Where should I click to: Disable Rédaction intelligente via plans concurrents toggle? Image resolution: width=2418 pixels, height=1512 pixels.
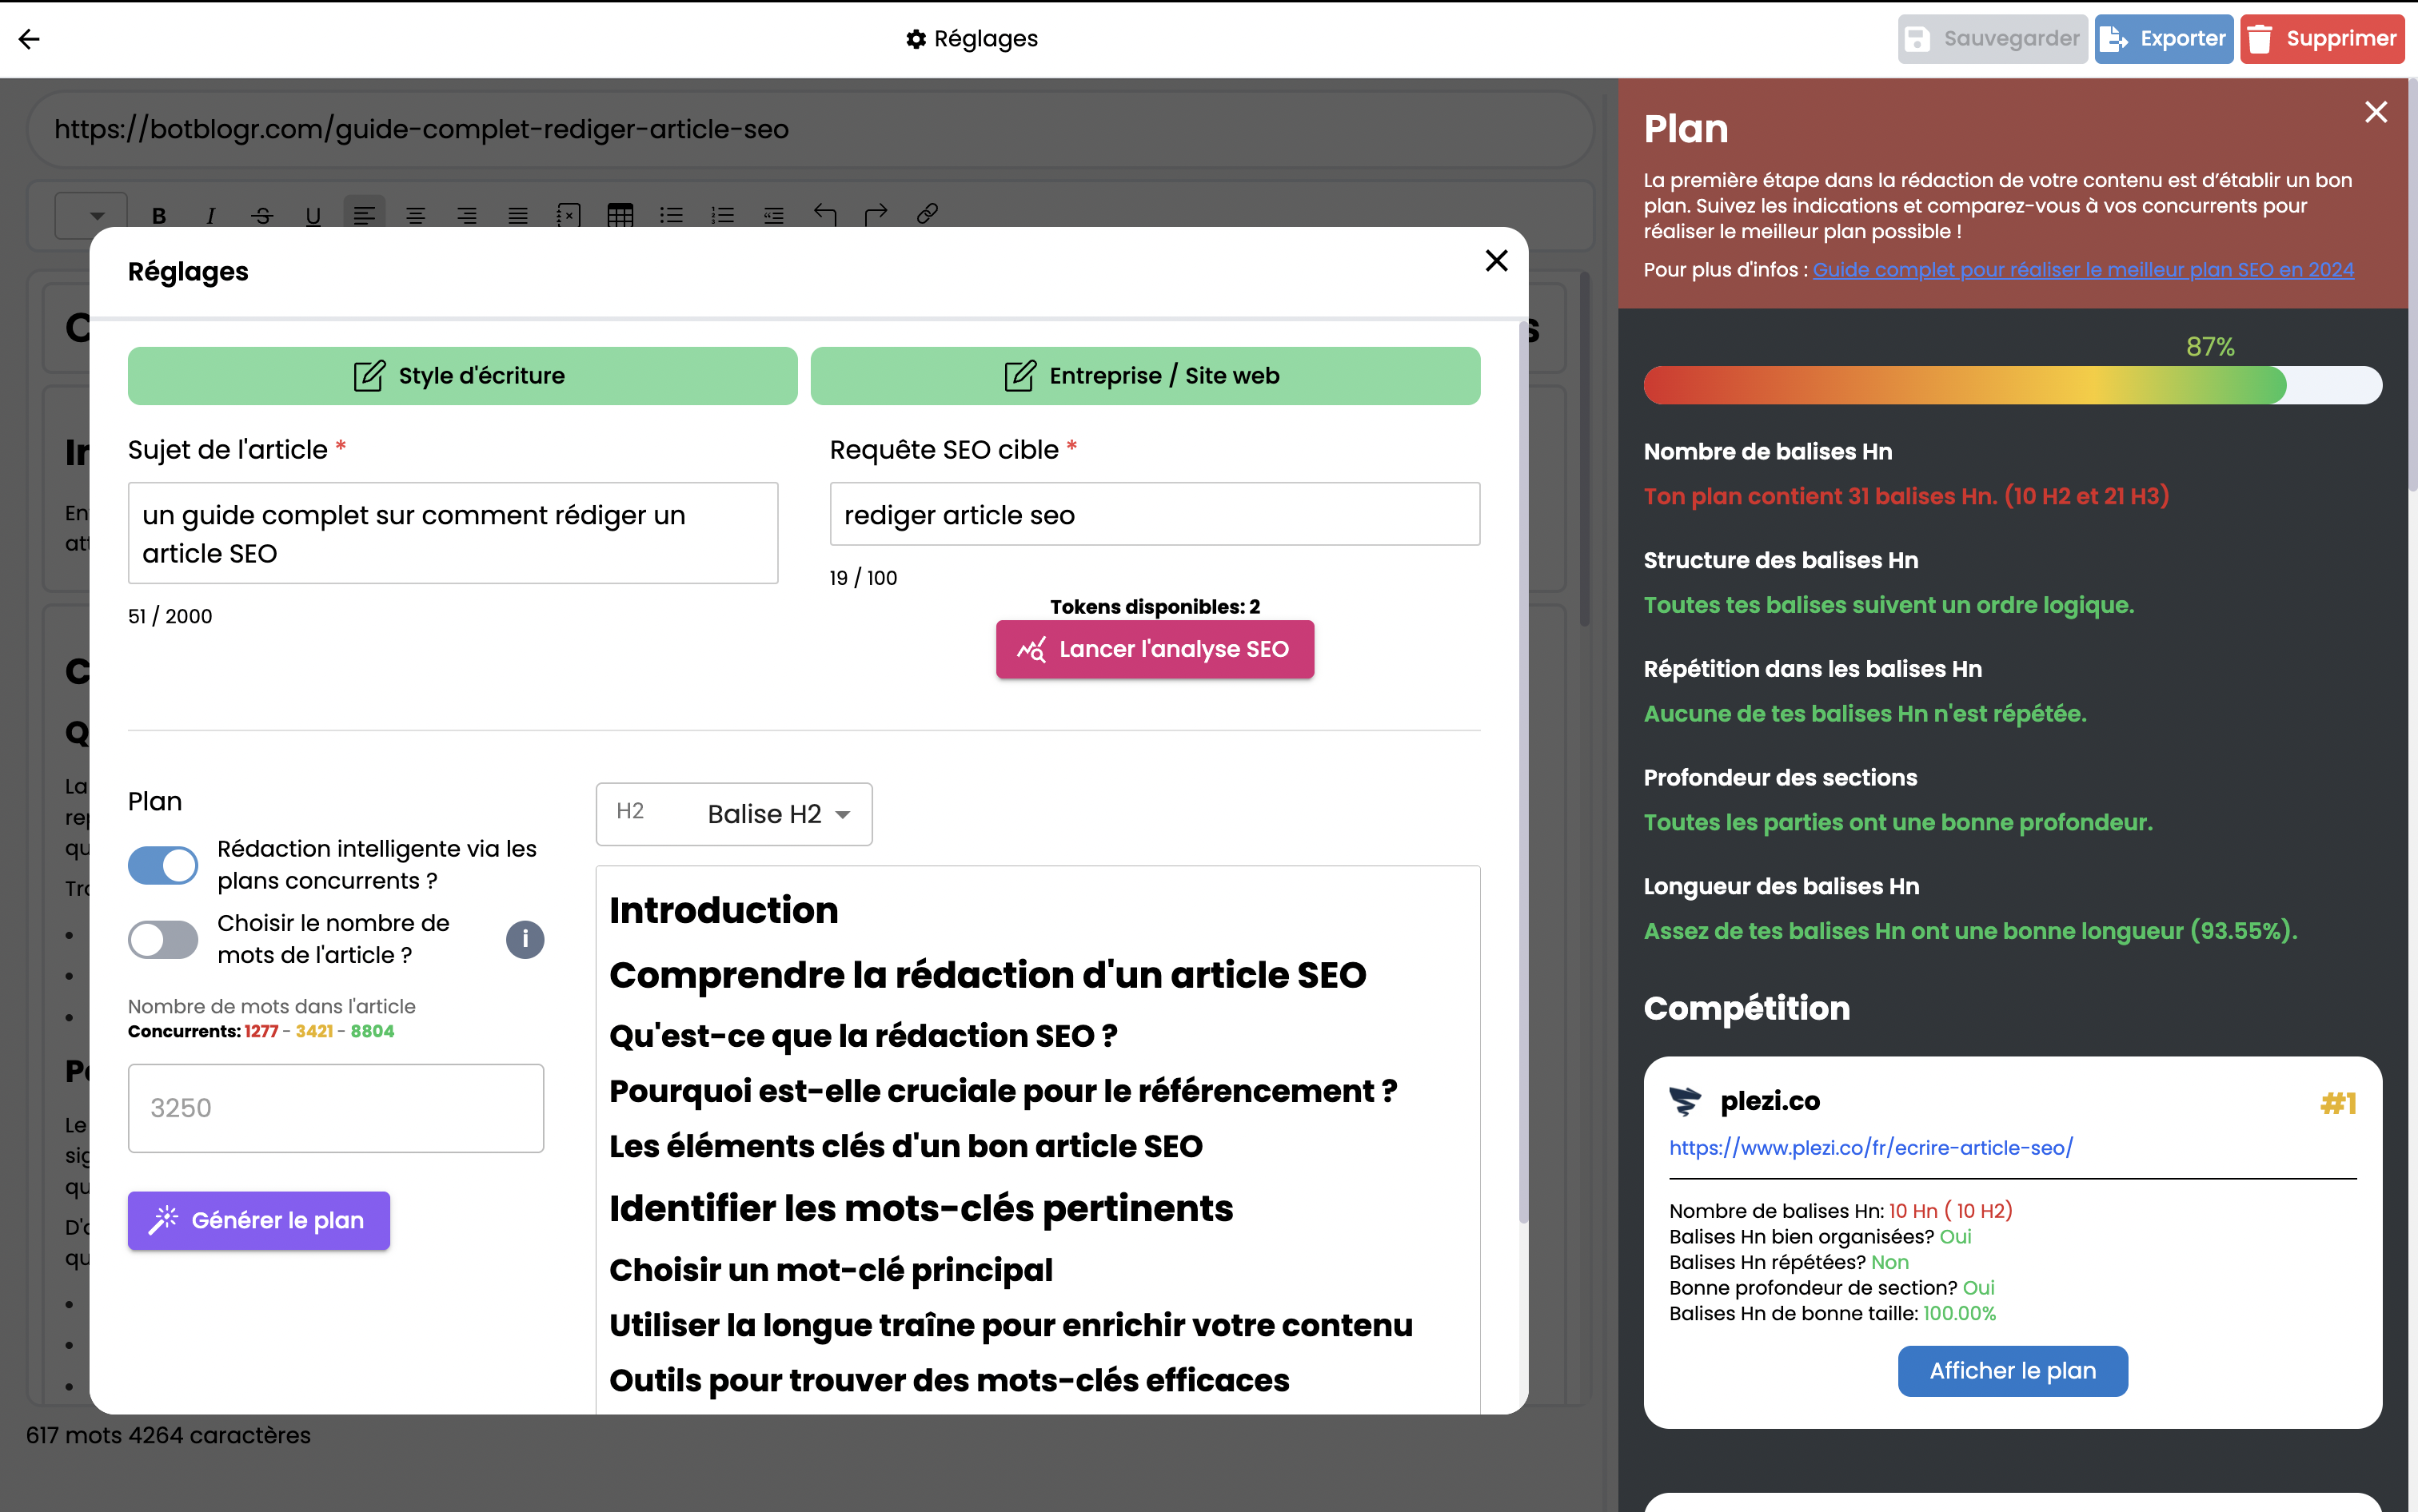163,865
